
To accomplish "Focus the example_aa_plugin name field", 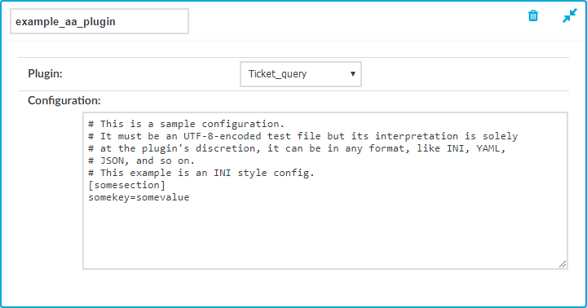I will [x=99, y=21].
